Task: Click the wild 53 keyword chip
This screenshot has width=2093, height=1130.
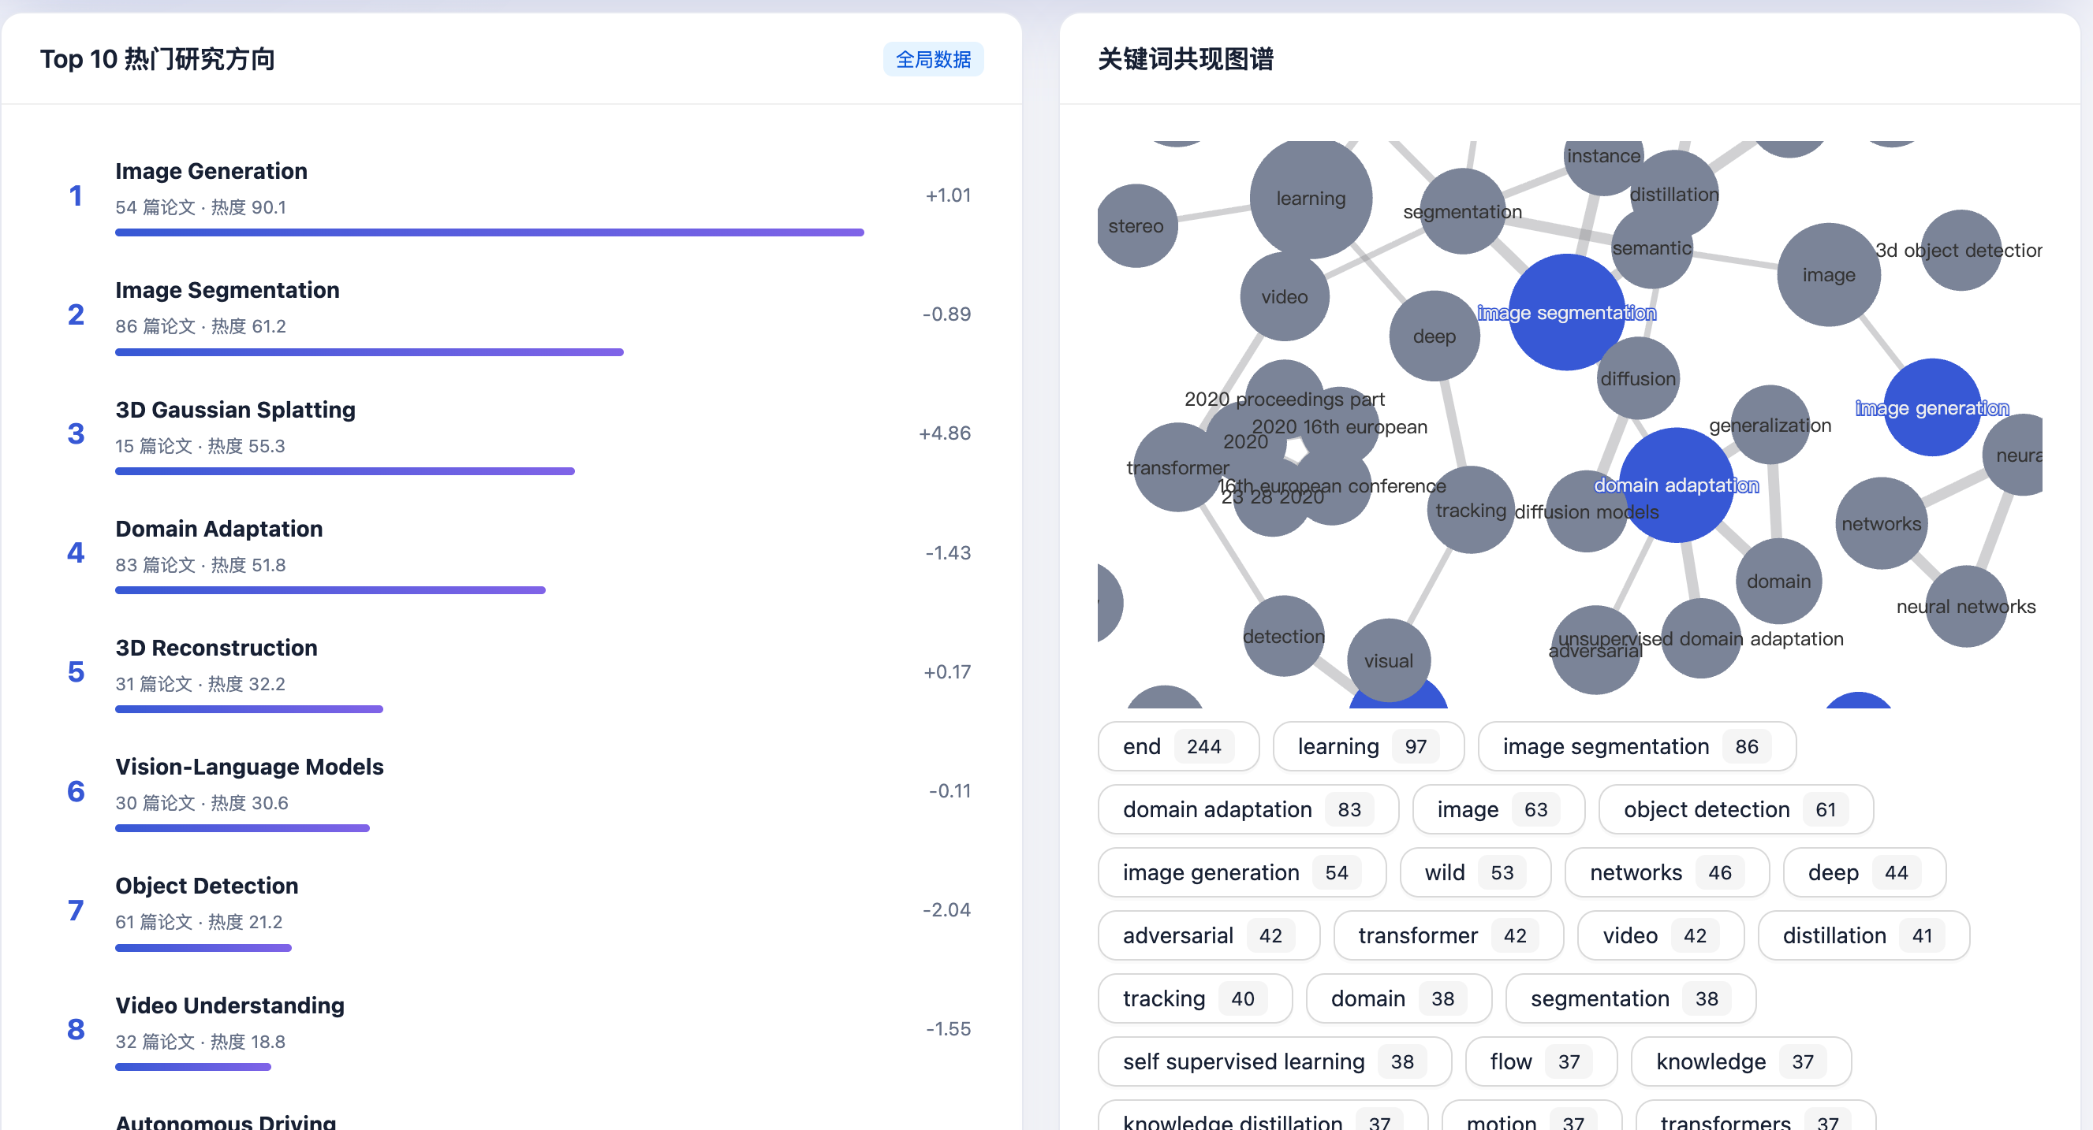Action: tap(1476, 872)
